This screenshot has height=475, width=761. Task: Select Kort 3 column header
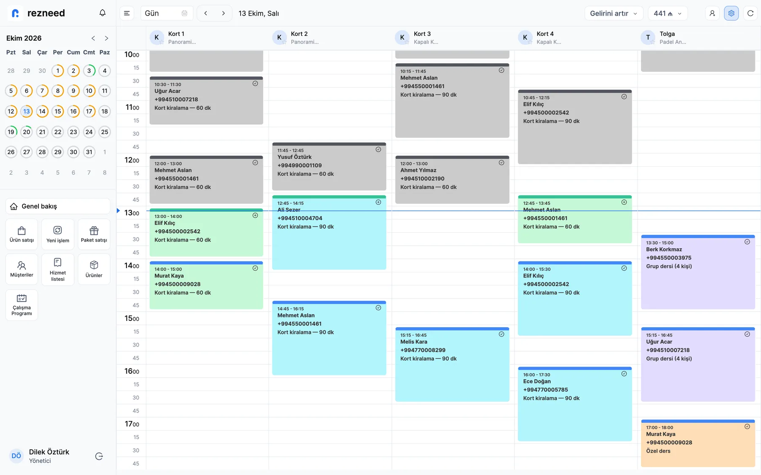(x=453, y=38)
